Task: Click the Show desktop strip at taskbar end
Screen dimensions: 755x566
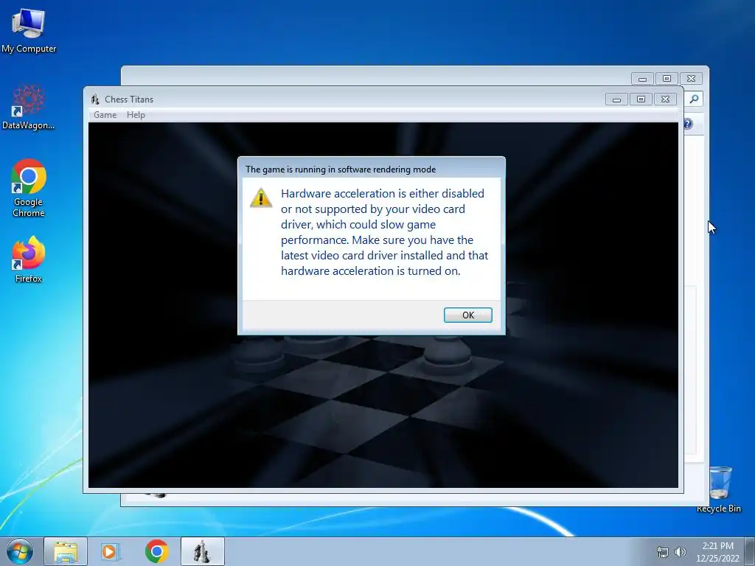Action: point(750,551)
